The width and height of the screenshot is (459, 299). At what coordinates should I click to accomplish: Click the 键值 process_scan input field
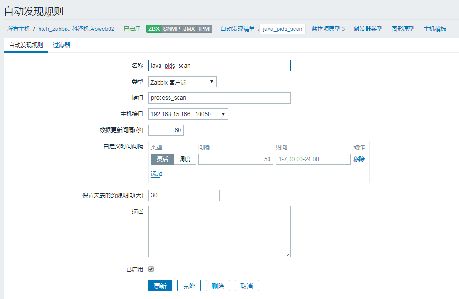tap(219, 98)
